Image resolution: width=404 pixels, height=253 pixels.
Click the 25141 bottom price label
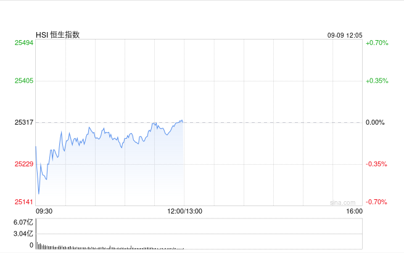click(24, 202)
